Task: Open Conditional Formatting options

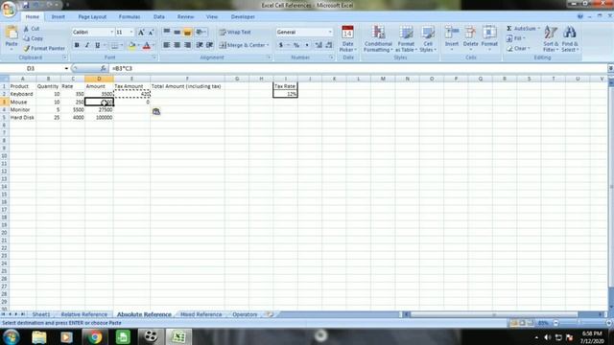Action: click(378, 38)
